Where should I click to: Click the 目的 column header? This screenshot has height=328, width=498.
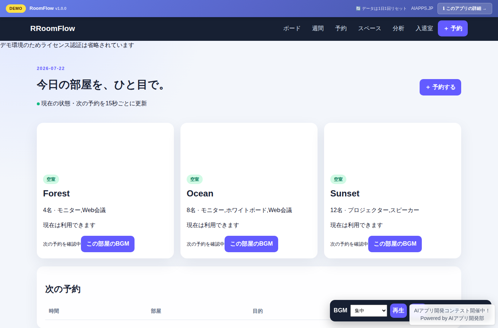click(x=258, y=311)
